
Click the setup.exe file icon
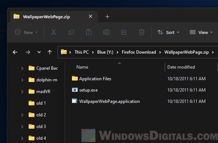(x=75, y=90)
